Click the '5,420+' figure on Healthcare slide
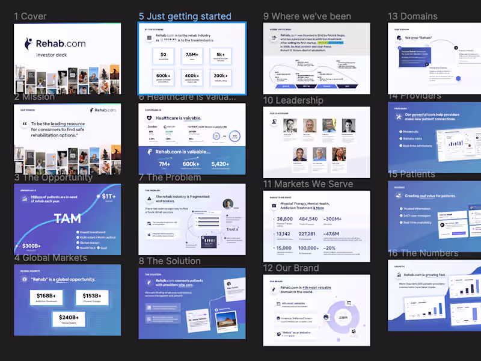481x361 pixels. tap(220, 164)
